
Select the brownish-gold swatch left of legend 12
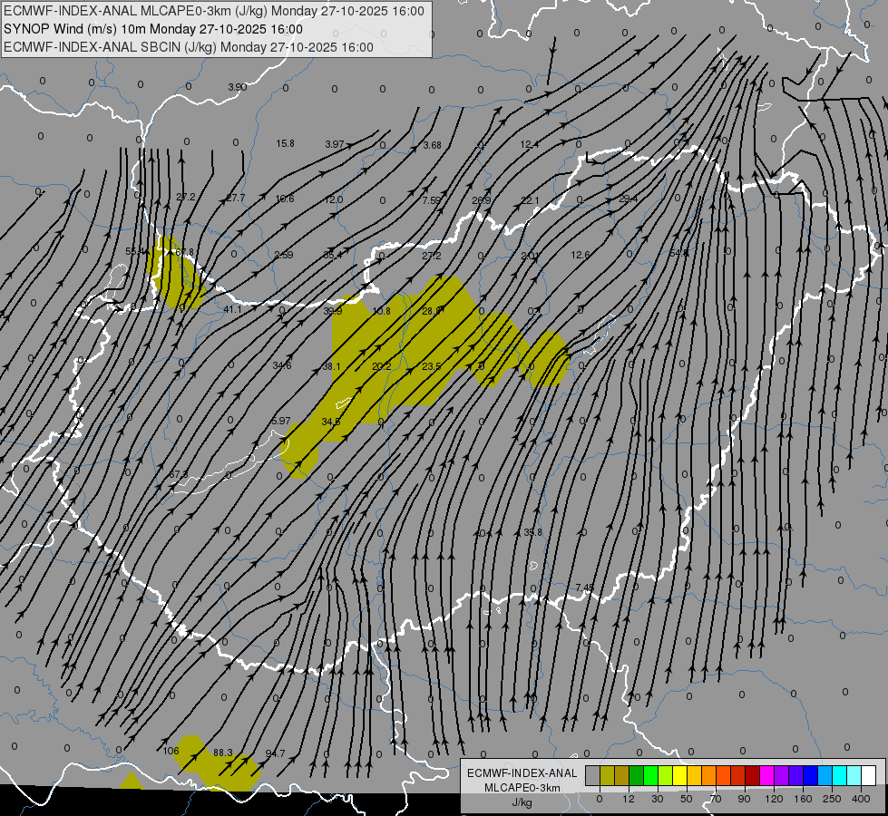(x=622, y=776)
